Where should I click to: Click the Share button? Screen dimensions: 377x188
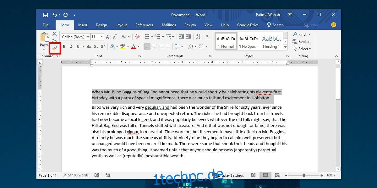pyautogui.click(x=311, y=25)
